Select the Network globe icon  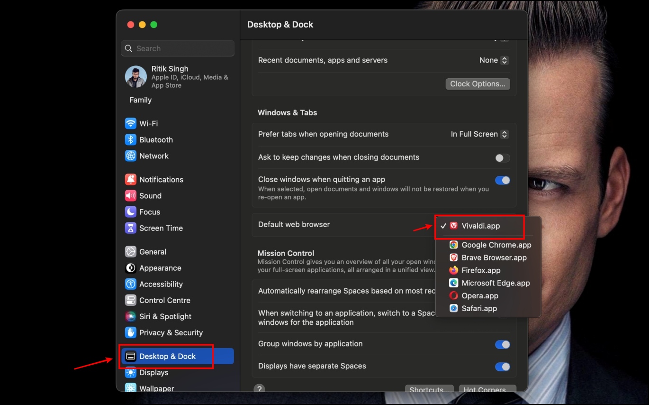(x=131, y=156)
